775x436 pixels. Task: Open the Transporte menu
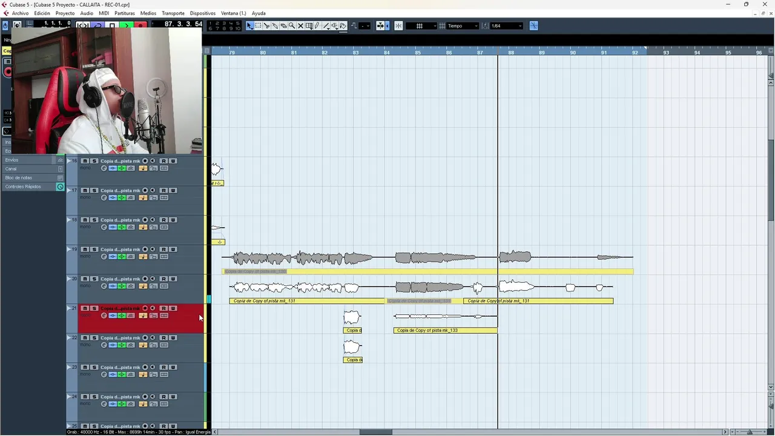(173, 13)
